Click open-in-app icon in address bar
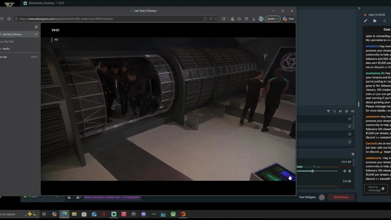Viewport: 391px width, 220px height. point(205,19)
